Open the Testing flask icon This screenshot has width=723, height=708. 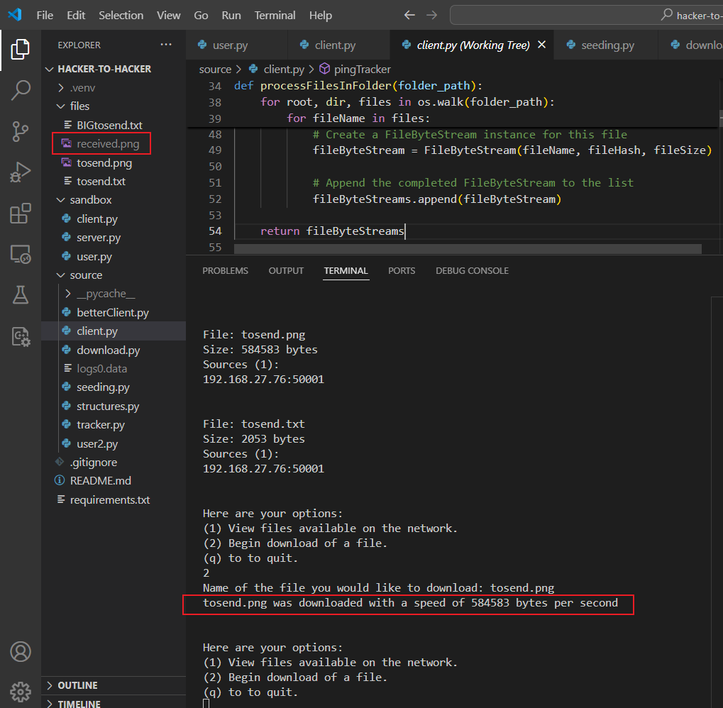point(21,295)
